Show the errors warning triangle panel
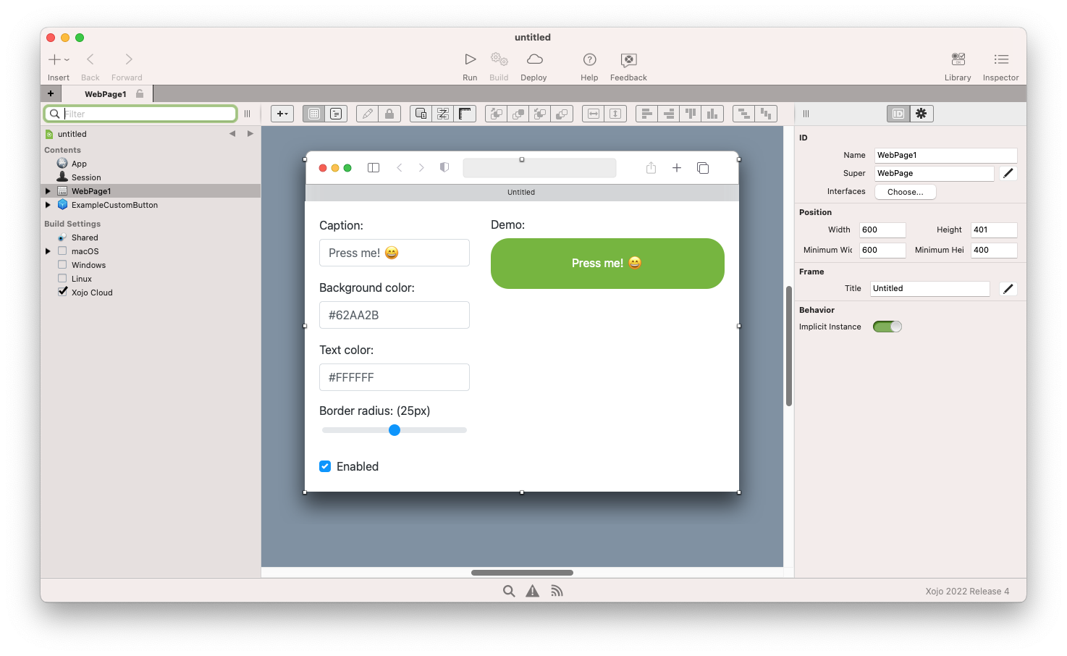 point(532,591)
